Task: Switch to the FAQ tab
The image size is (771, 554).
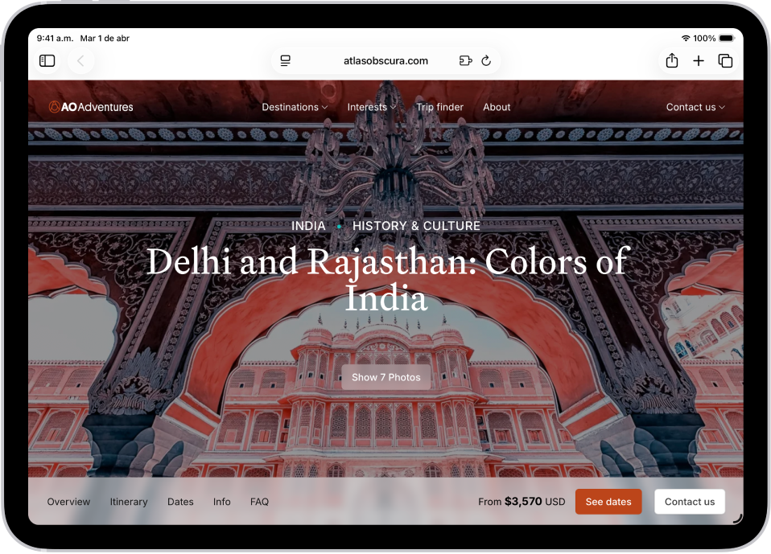Action: click(260, 502)
